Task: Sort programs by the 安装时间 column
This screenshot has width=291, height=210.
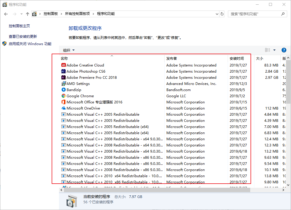Action: click(x=236, y=59)
